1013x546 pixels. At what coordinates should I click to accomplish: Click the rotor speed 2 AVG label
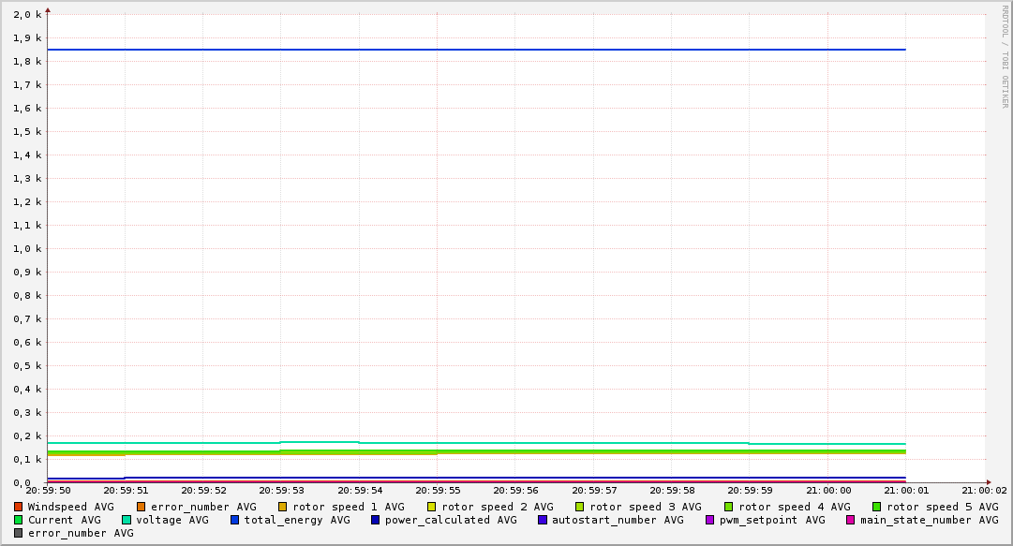497,507
